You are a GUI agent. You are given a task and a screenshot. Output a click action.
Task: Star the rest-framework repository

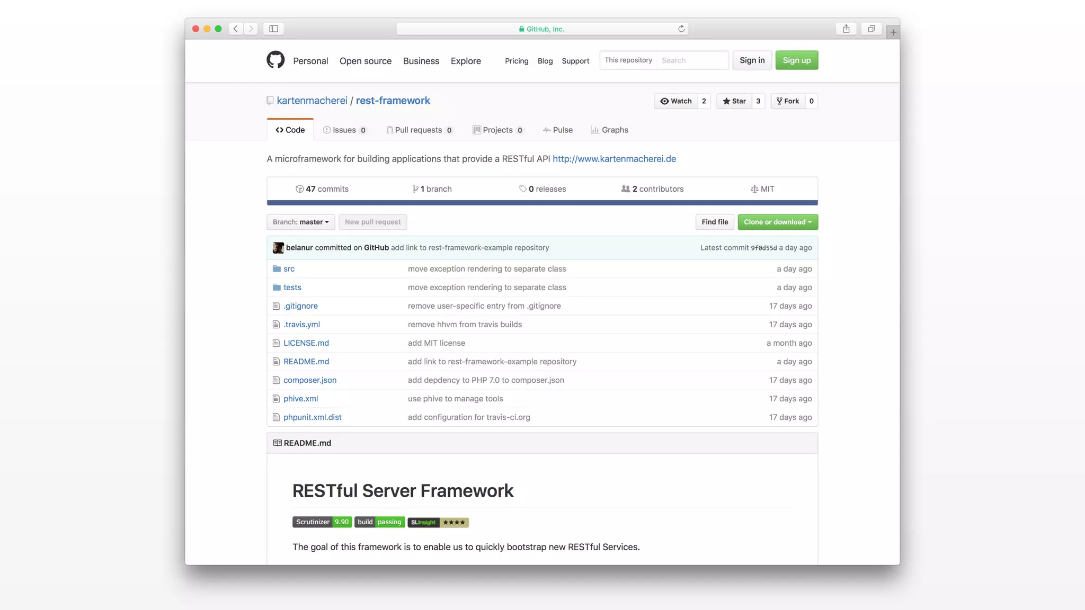(734, 101)
